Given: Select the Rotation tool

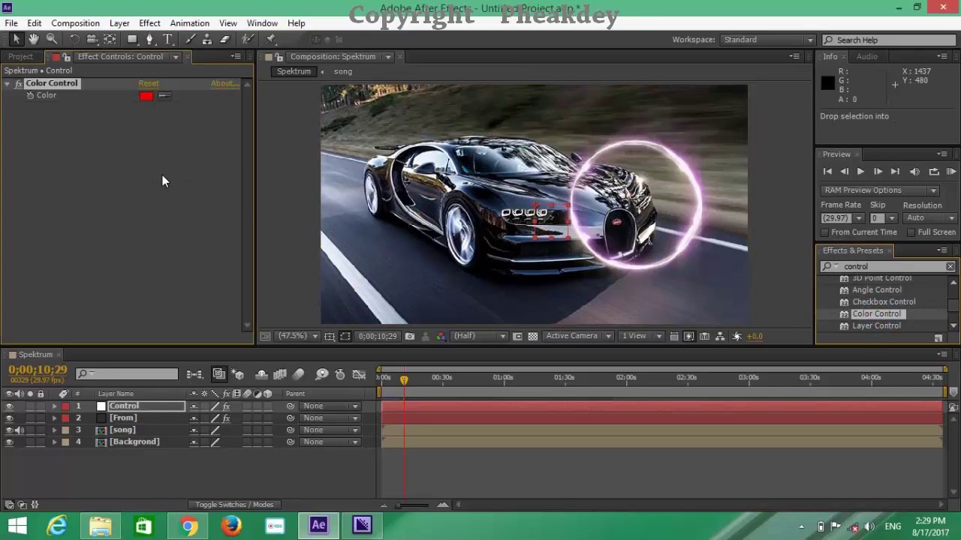Looking at the screenshot, I should (x=74, y=39).
